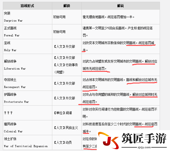This screenshot has width=170, height=151.
Task: Open the zjrjy.com website link
Action: coord(144,147)
